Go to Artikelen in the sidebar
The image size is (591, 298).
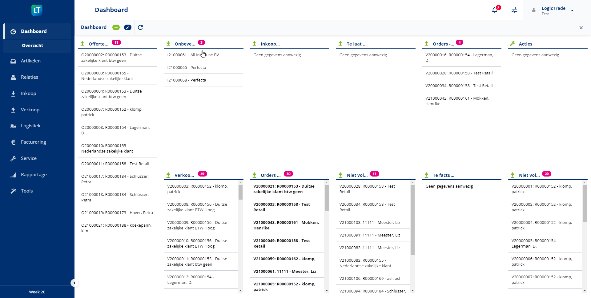click(30, 61)
